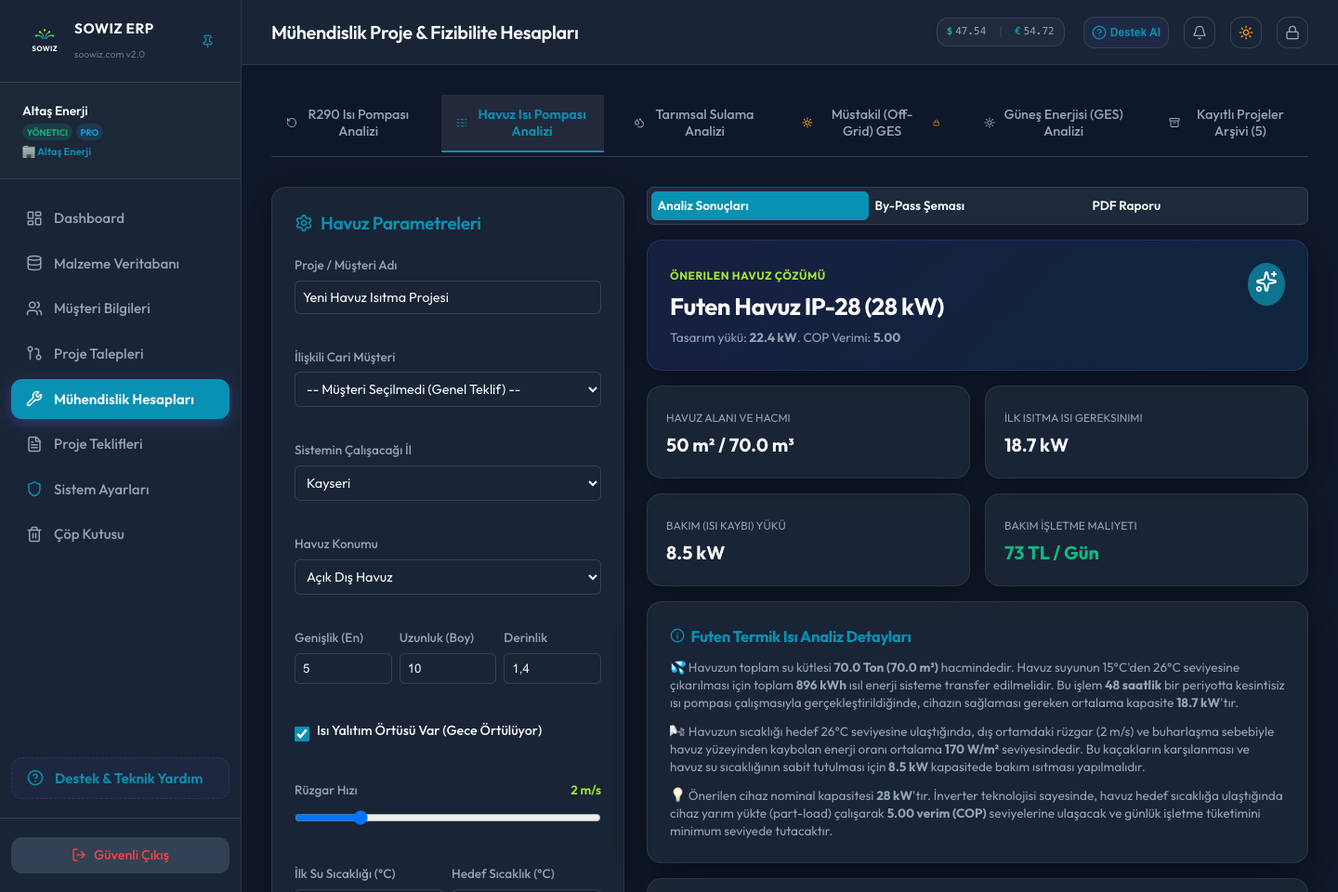1338x892 pixels.
Task: Click the "8.5 kW" bakım yükü value
Action: tap(695, 553)
